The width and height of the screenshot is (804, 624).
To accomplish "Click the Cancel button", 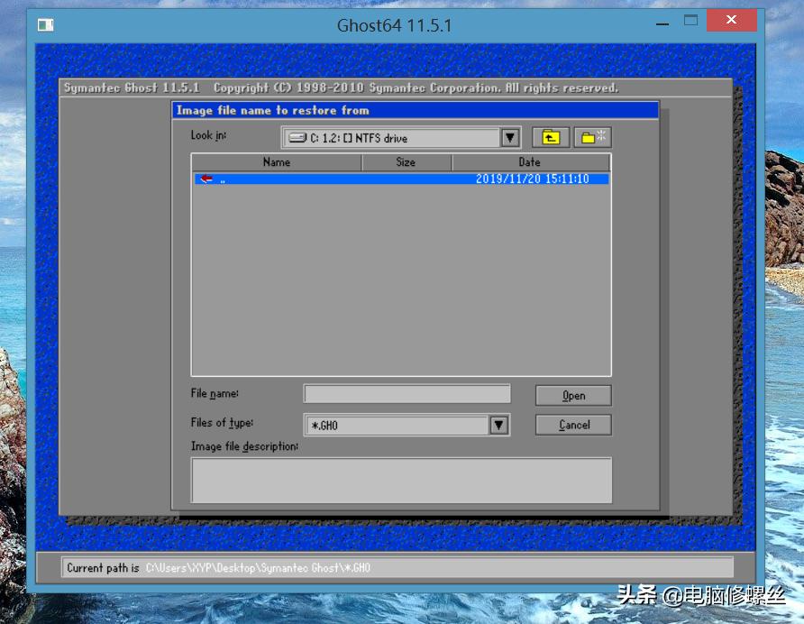I will 573,425.
